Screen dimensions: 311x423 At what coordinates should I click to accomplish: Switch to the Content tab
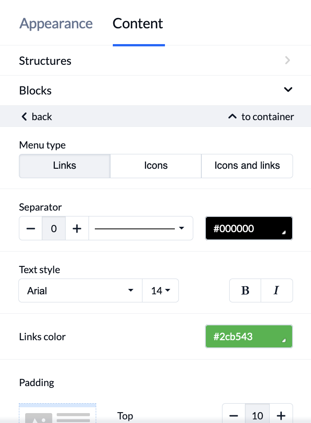[x=138, y=23]
